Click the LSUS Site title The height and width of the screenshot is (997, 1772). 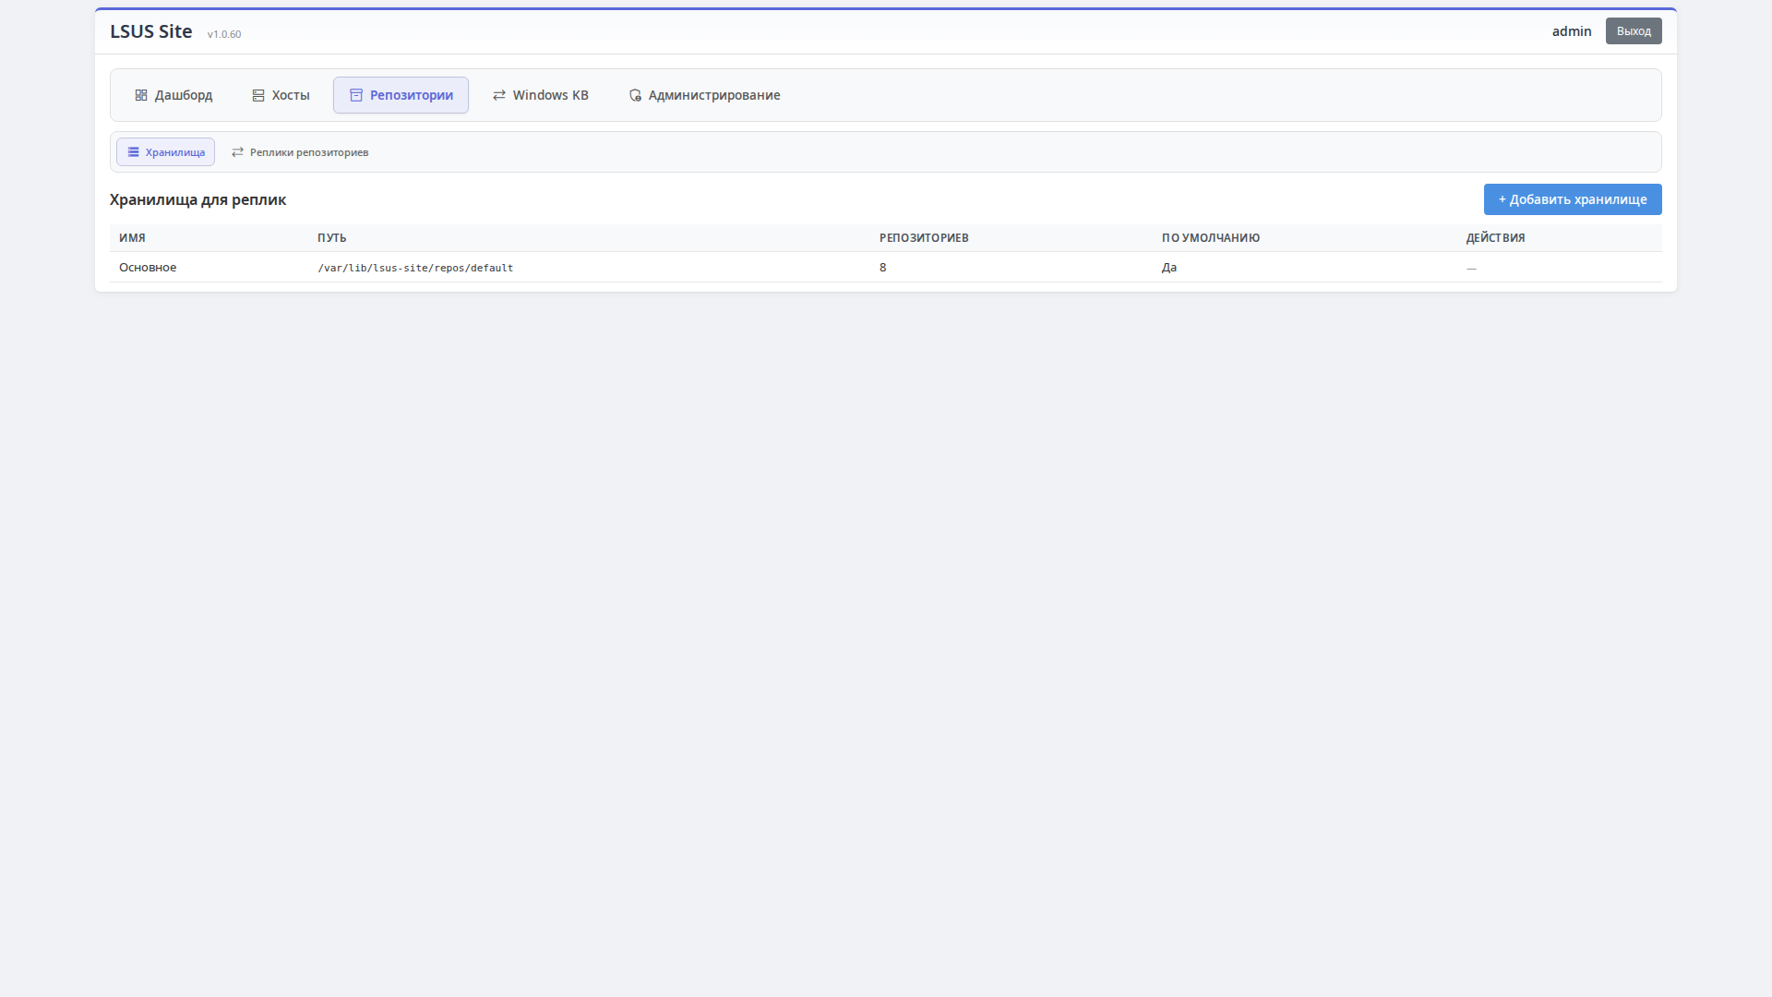point(151,31)
